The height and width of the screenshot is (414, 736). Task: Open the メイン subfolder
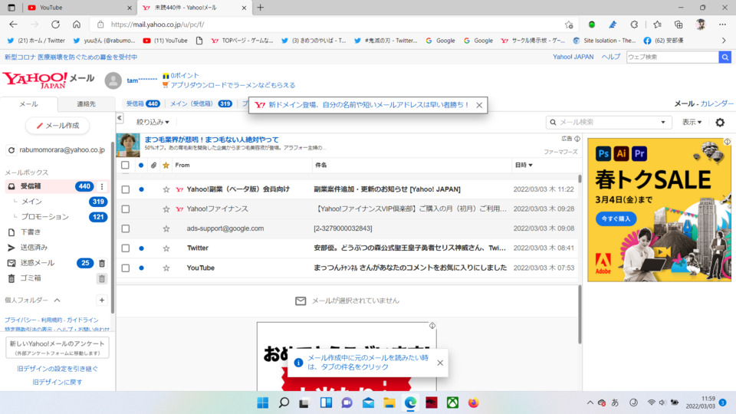[32, 202]
